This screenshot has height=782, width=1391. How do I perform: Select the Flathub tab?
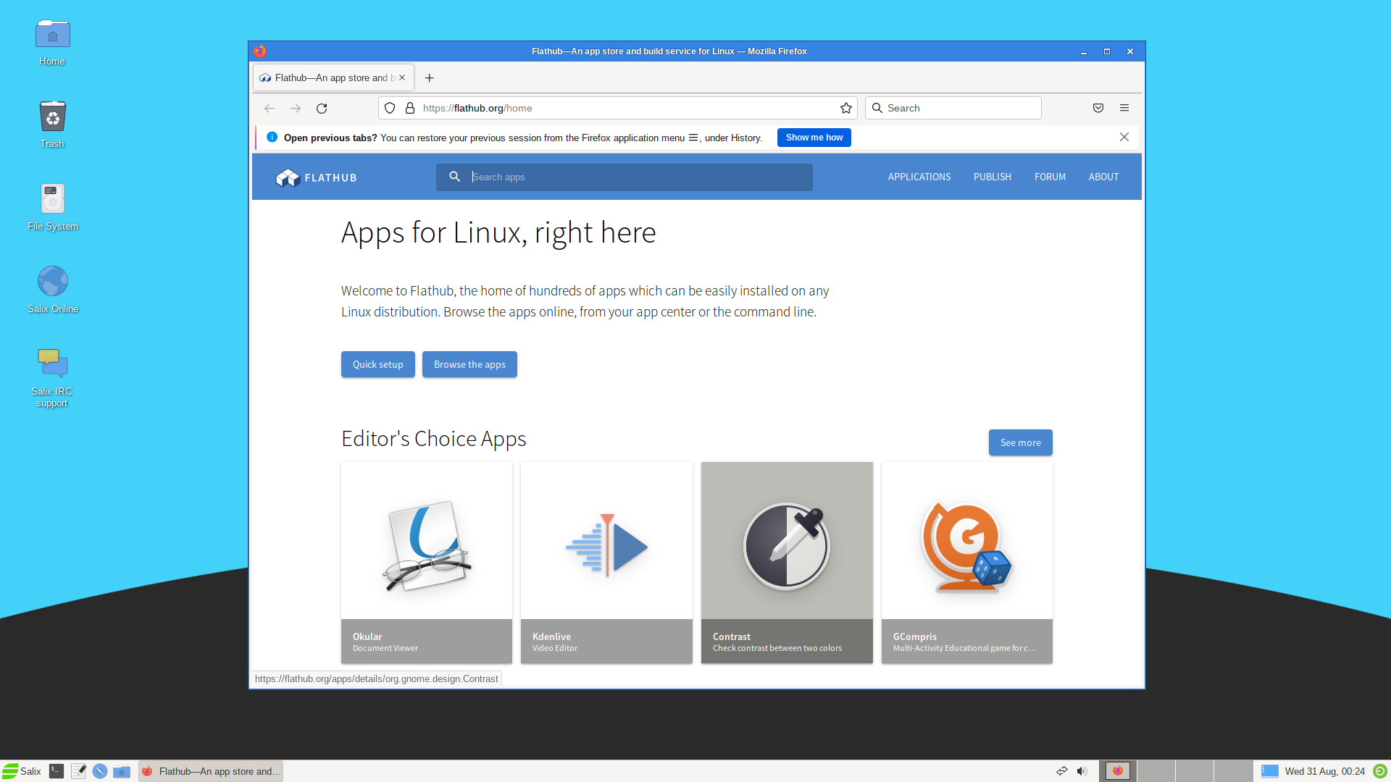(x=333, y=78)
